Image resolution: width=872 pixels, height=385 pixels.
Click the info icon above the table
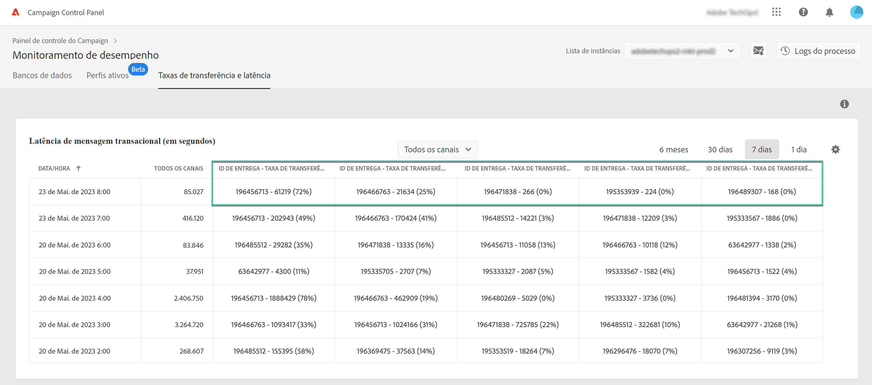844,104
